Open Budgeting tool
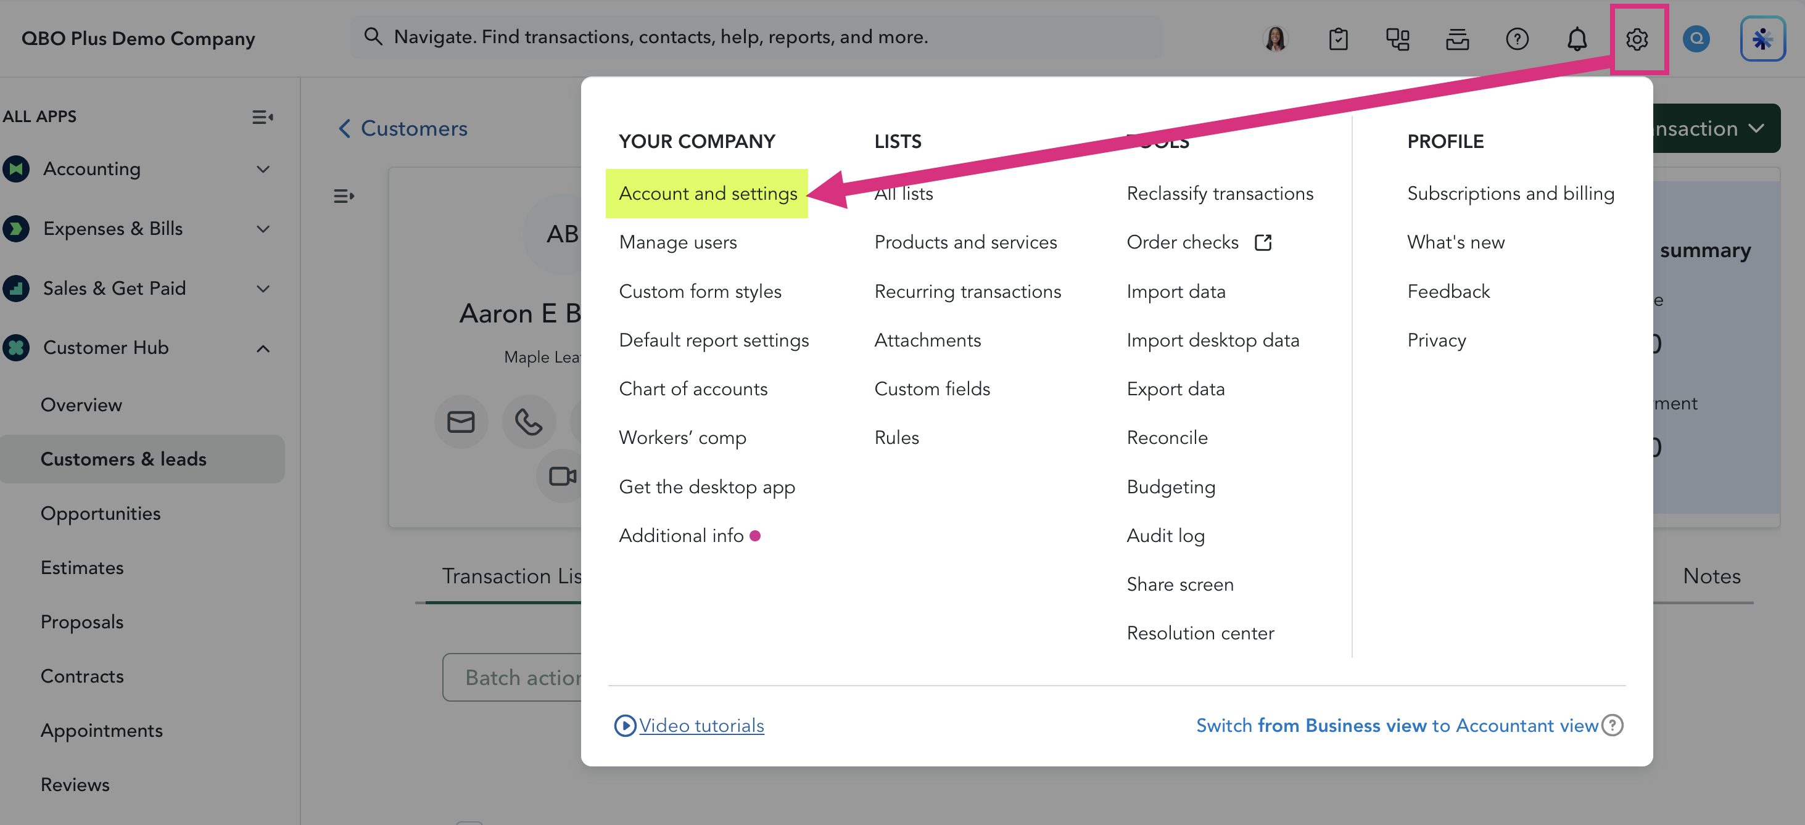 pyautogui.click(x=1171, y=486)
